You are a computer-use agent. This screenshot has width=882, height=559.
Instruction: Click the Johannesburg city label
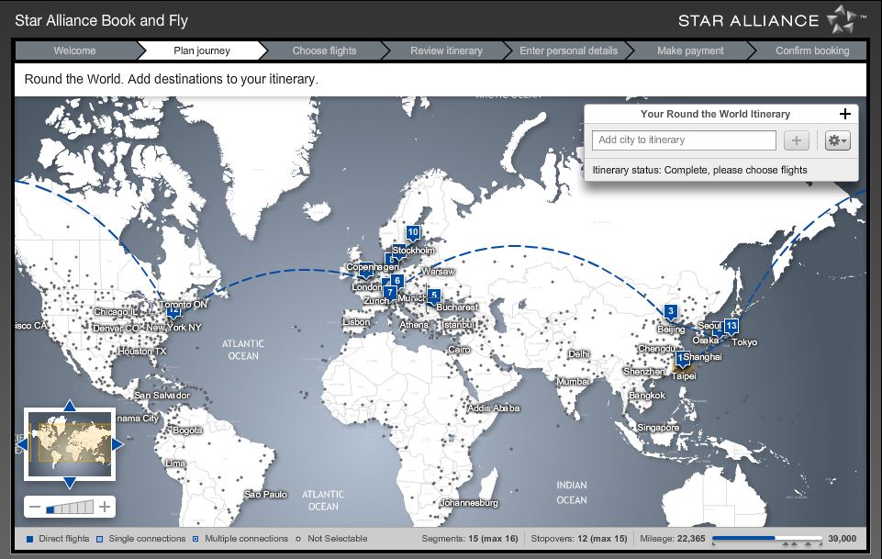(x=469, y=503)
